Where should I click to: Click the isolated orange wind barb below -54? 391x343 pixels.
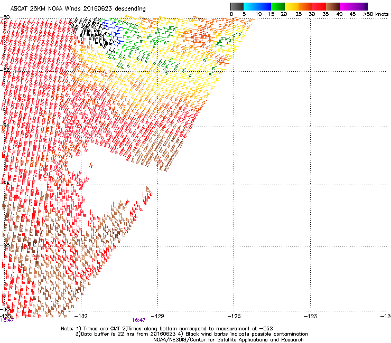point(91,165)
